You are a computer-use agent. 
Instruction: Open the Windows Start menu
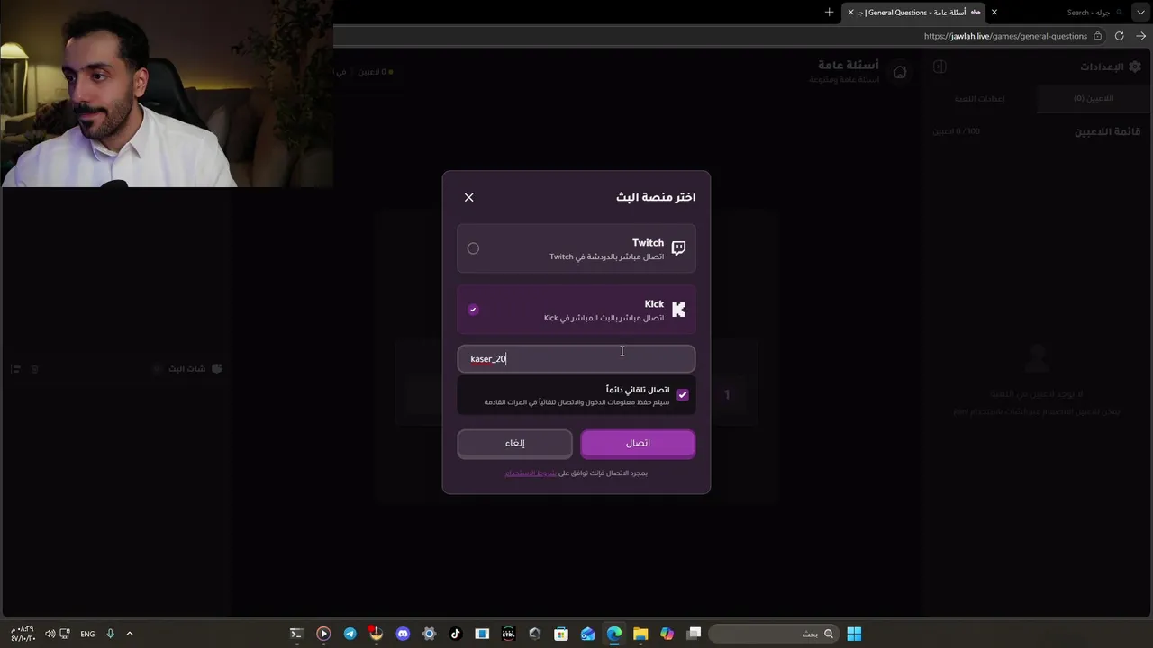[x=854, y=634]
